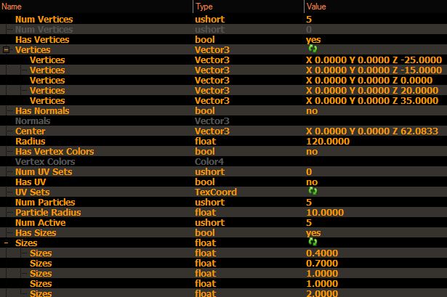Screen dimensions: 447x297
Task: Select the Sizes value 0.4000
Action: (x=322, y=253)
